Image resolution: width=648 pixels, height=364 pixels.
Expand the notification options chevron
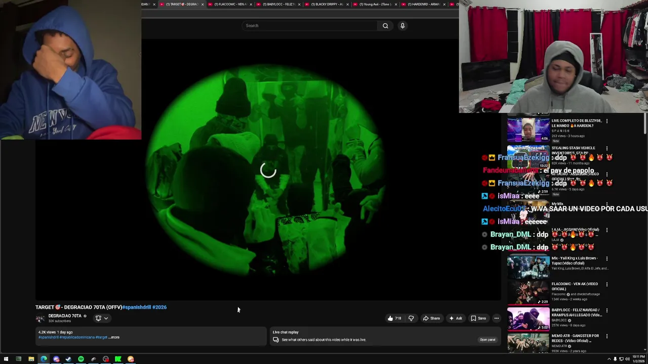pyautogui.click(x=106, y=318)
